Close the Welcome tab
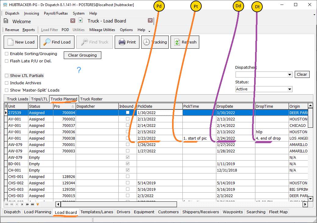 [73, 21]
